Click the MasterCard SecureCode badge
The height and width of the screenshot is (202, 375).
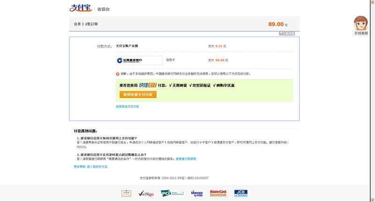(218, 193)
